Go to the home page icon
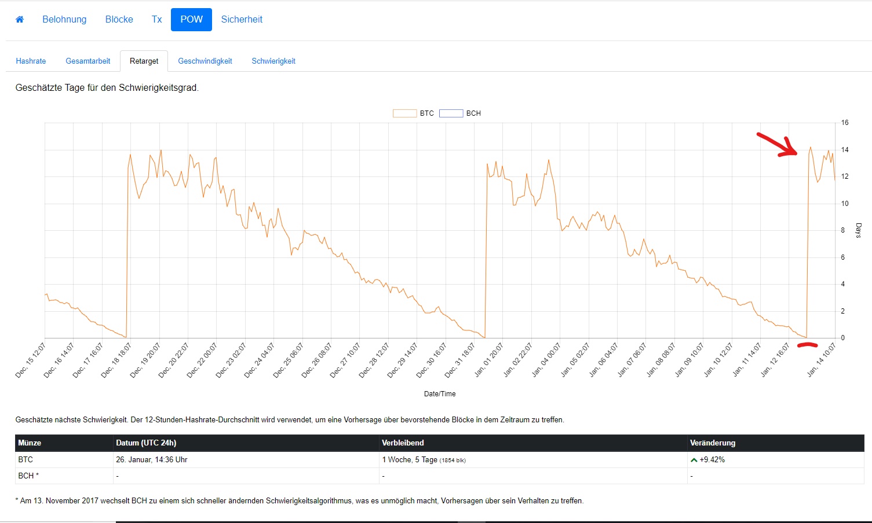Screen dimensions: 872x523 point(20,20)
